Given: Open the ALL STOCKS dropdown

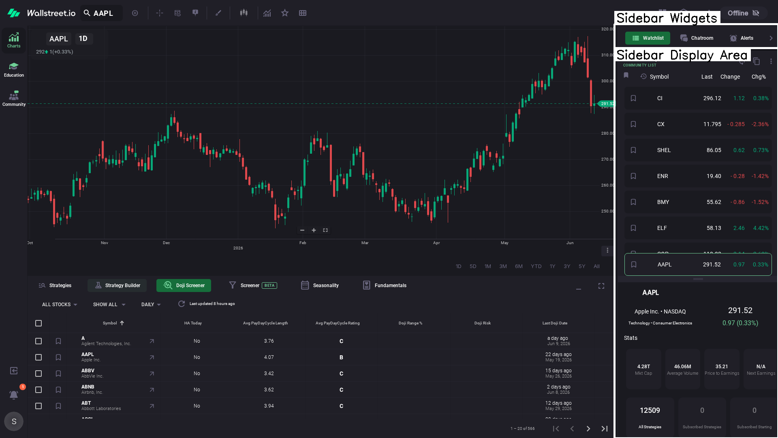Looking at the screenshot, I should (60, 305).
